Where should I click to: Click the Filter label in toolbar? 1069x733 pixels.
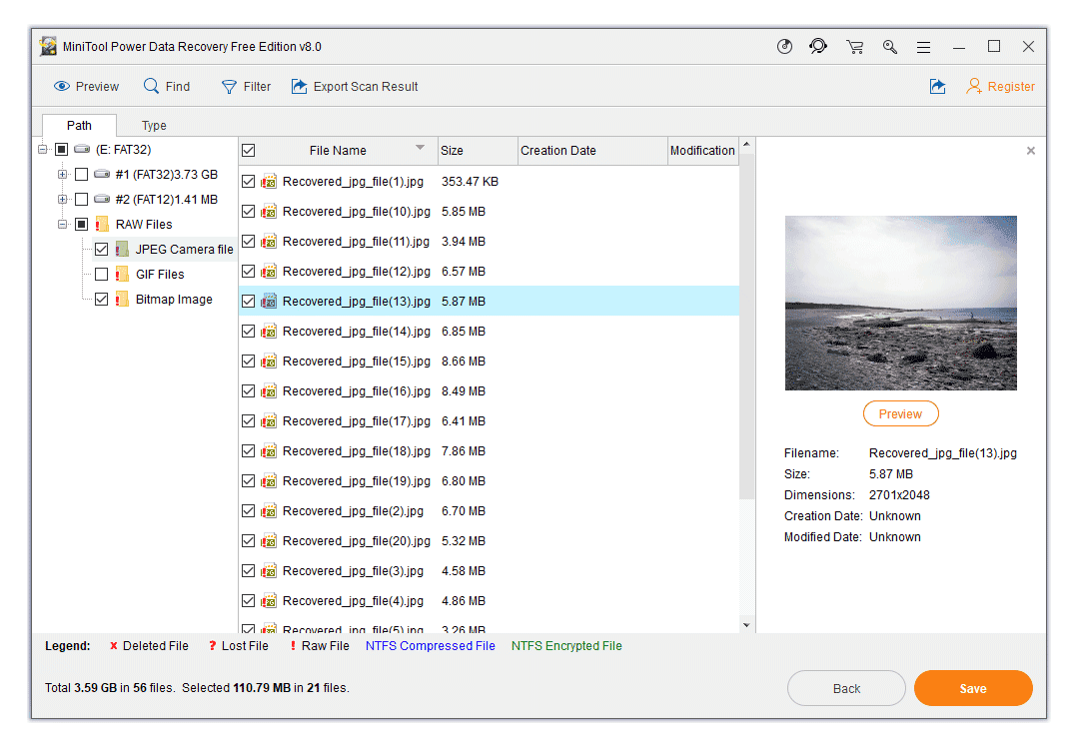257,87
